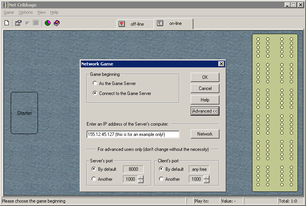Click 'Enter an IP address' label text
Viewport: 306px width, 206px height.
(128, 124)
